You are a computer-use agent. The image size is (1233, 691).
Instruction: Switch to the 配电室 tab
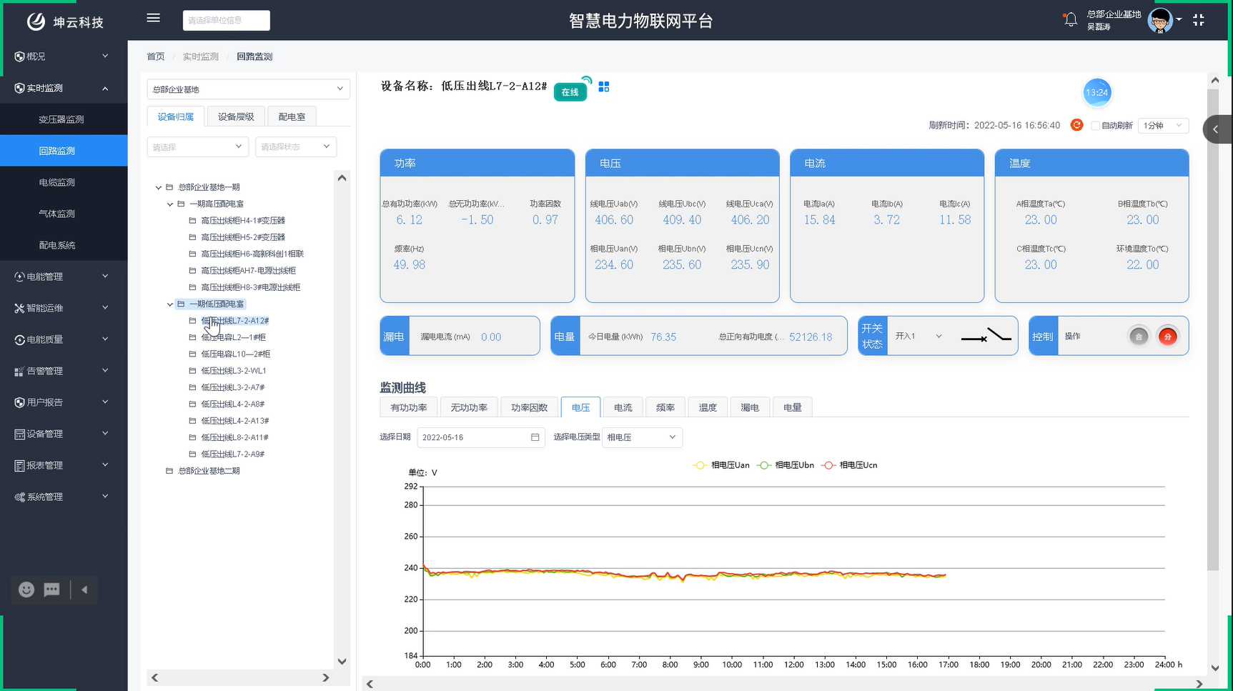pyautogui.click(x=292, y=116)
